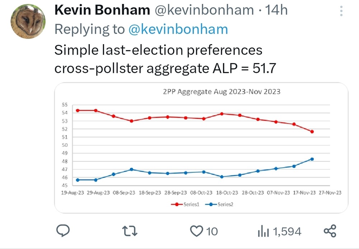Open view analytics bar chart icon
This screenshot has height=249, width=359.
point(264,231)
